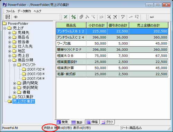Screen dimensions: 173x132
Task: Expand the 担当者 folder node
Action: click(x=10, y=42)
